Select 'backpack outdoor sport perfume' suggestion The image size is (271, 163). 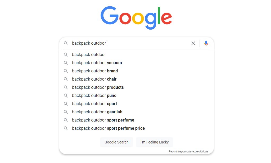103,120
